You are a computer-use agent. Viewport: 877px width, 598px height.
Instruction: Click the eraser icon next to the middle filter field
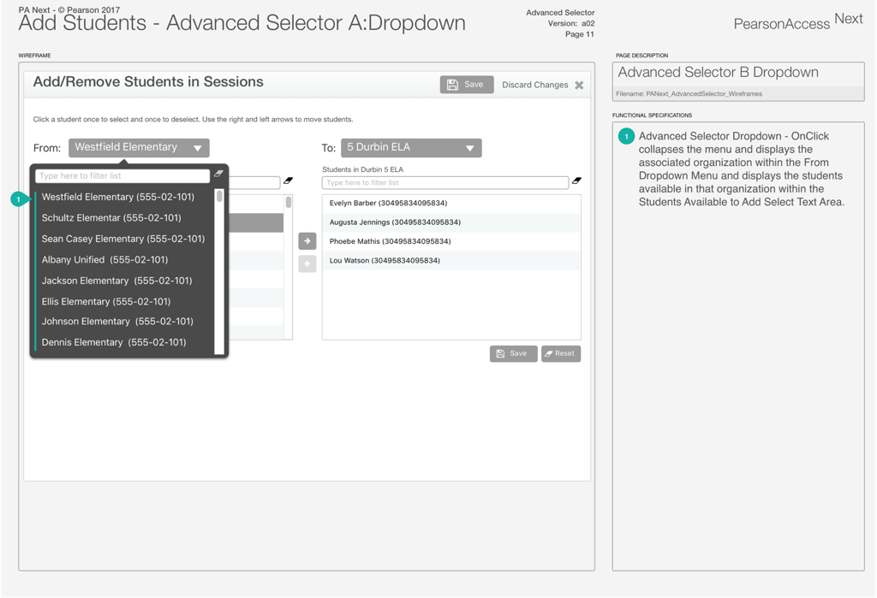pos(289,181)
